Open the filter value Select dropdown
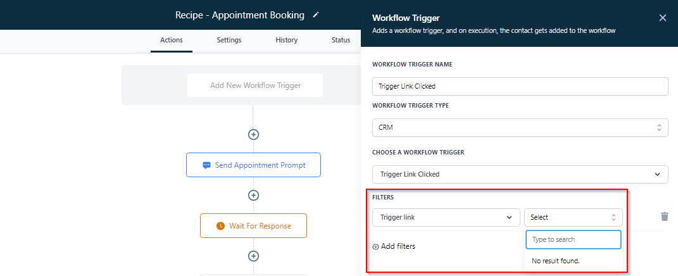The width and height of the screenshot is (678, 276). pos(574,217)
